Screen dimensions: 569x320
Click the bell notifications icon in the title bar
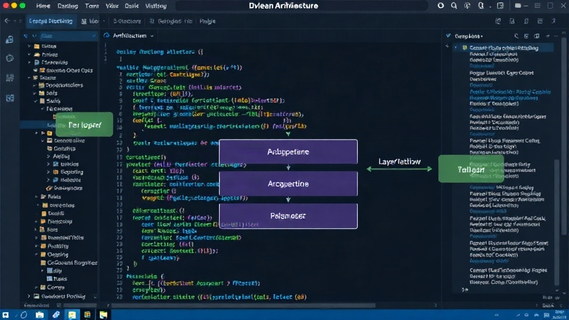(481, 6)
